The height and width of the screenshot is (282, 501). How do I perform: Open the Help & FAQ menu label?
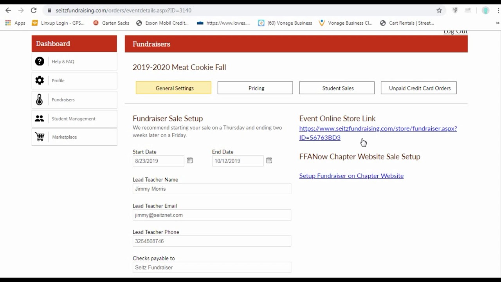63,61
